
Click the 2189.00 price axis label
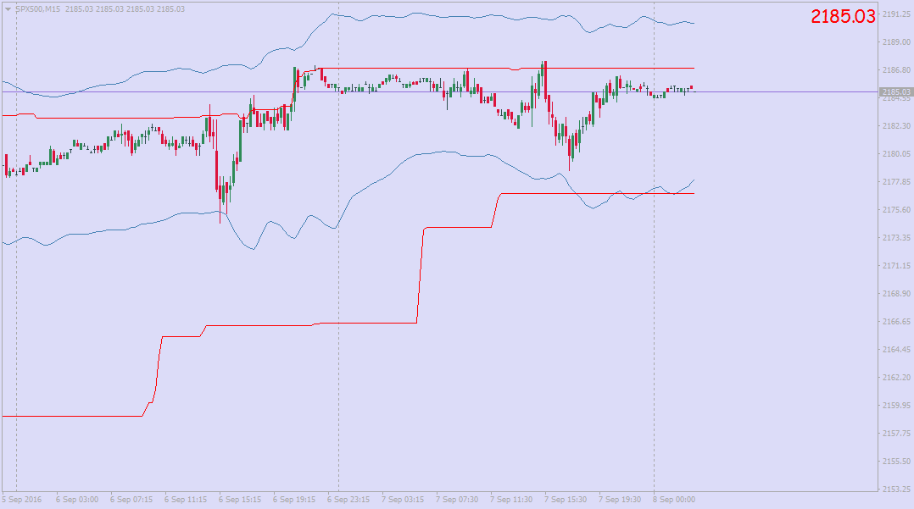click(896, 42)
